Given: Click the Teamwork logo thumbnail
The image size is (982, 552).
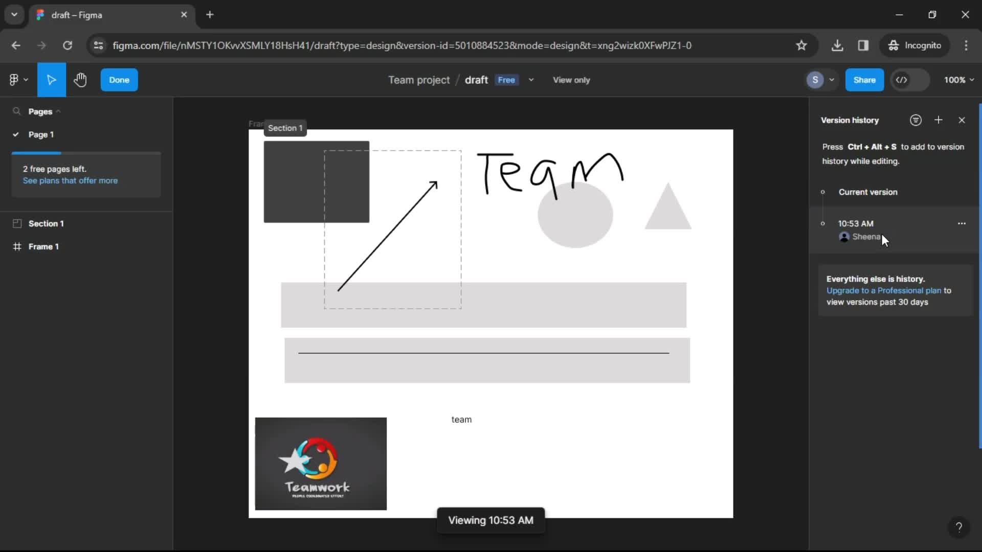Looking at the screenshot, I should (321, 464).
